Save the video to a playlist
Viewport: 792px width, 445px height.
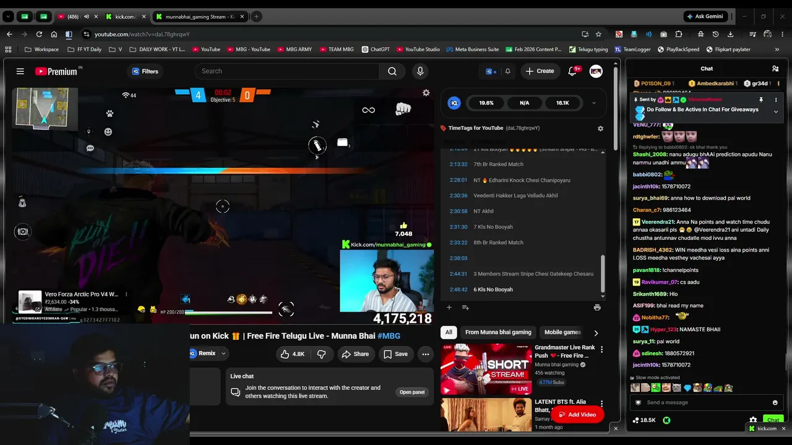[395, 354]
